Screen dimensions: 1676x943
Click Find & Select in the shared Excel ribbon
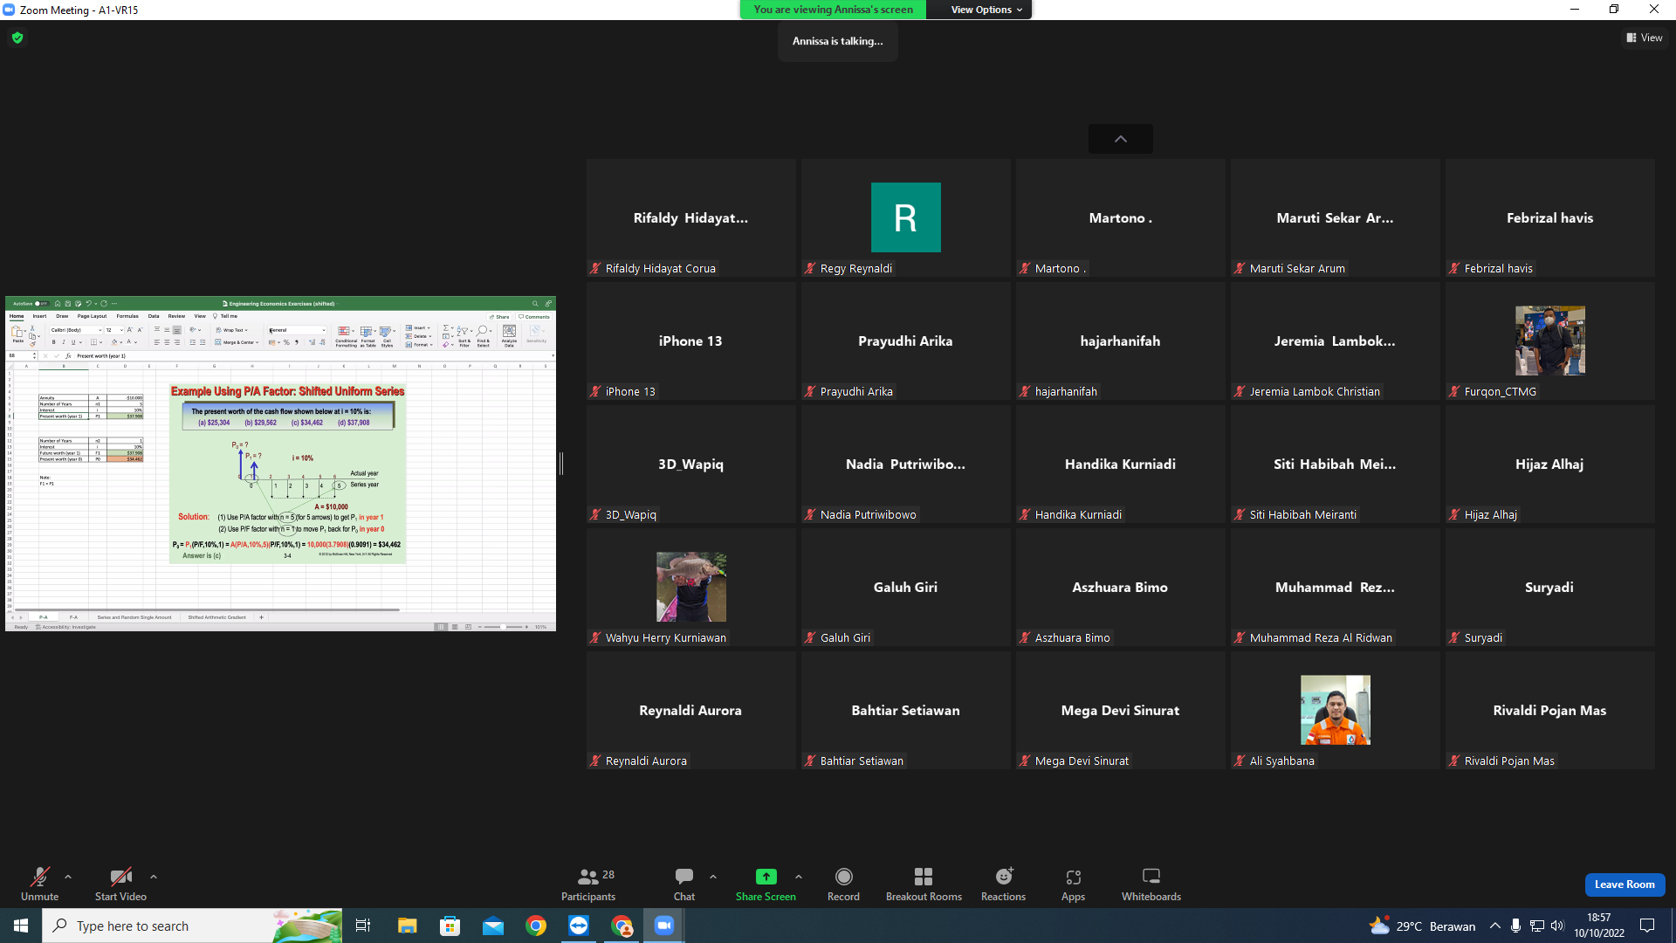[x=483, y=336]
